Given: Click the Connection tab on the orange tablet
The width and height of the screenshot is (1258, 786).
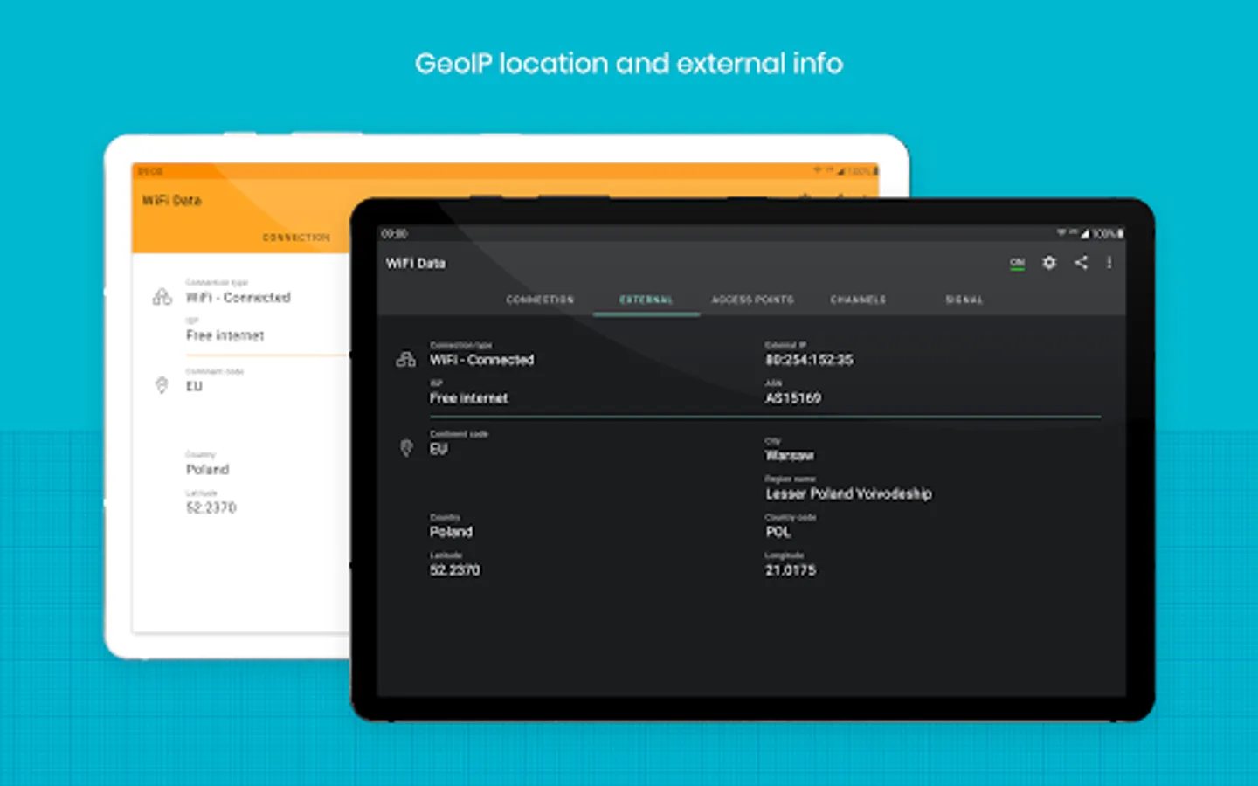Looking at the screenshot, I should tap(296, 238).
